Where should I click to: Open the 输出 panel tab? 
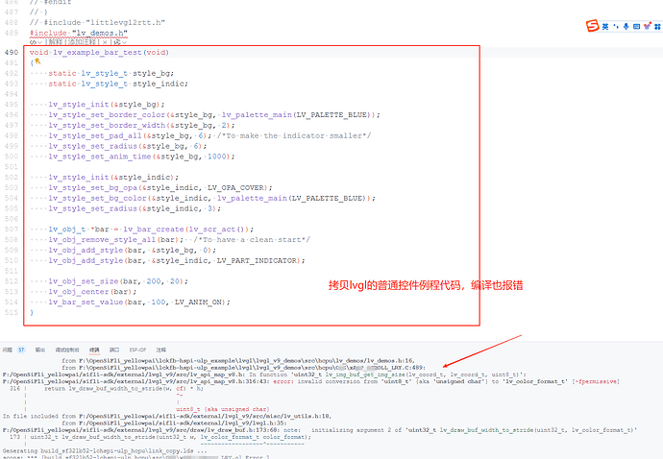click(x=39, y=350)
